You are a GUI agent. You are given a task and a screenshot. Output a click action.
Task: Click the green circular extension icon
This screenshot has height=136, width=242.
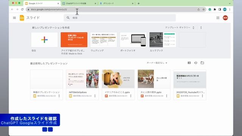210,9
